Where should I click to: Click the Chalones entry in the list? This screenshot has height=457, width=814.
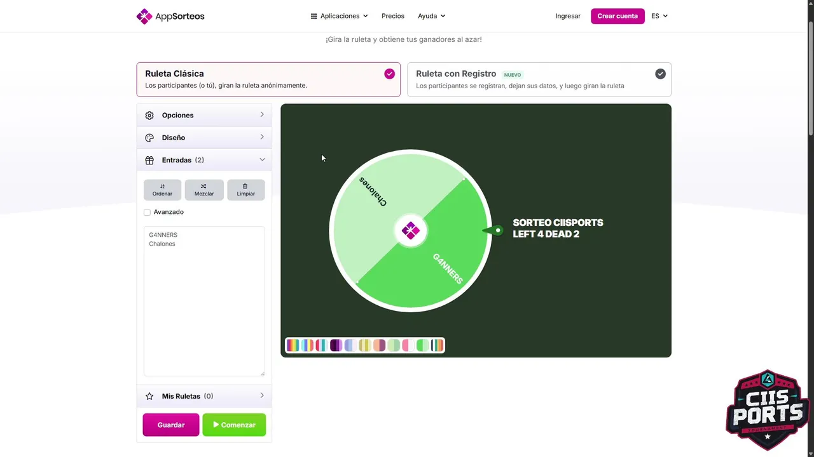pyautogui.click(x=162, y=244)
